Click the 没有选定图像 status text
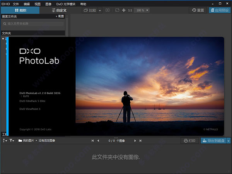The width and height of the screenshot is (232, 174). (x=47, y=140)
